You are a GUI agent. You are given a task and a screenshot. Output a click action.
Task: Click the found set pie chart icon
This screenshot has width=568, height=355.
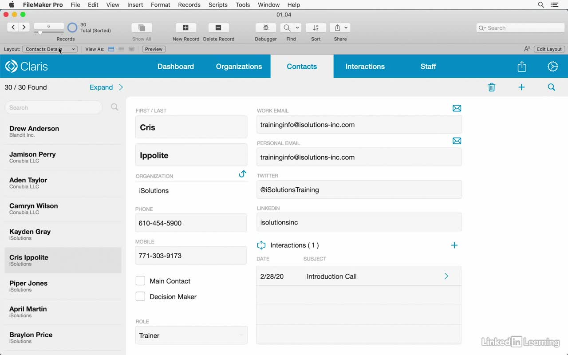(72, 28)
